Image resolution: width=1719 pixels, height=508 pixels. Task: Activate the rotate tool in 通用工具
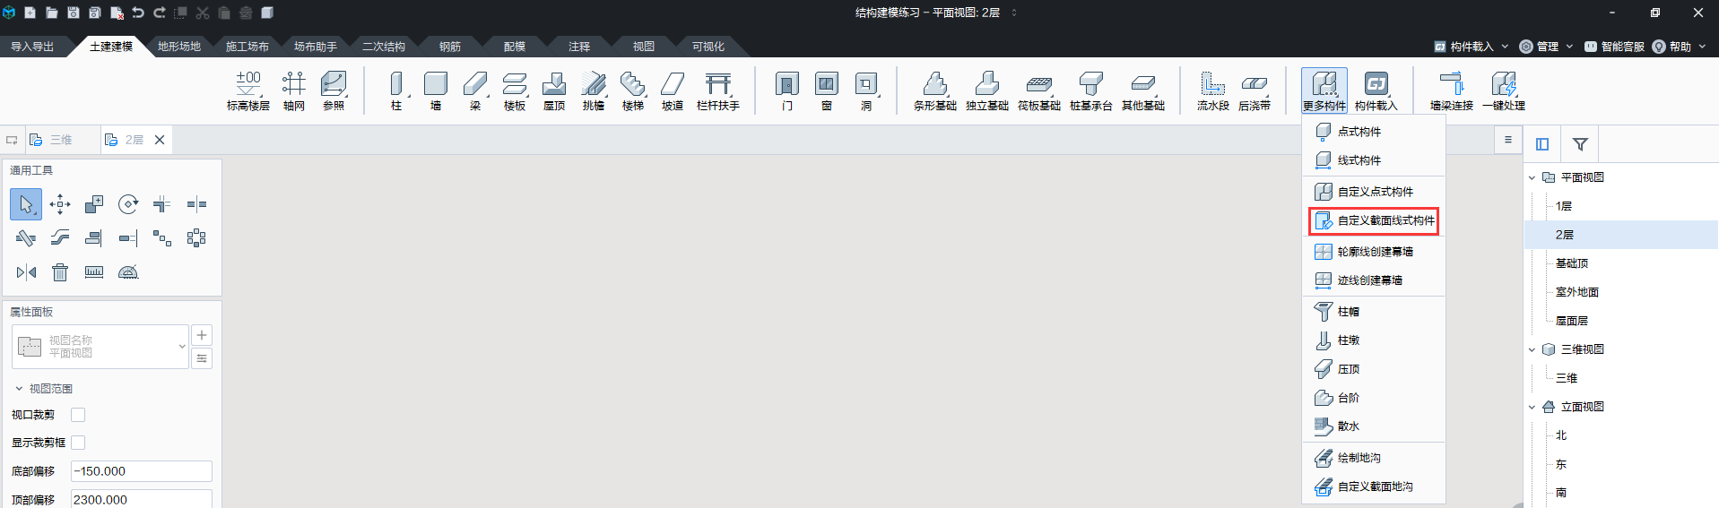(x=128, y=204)
